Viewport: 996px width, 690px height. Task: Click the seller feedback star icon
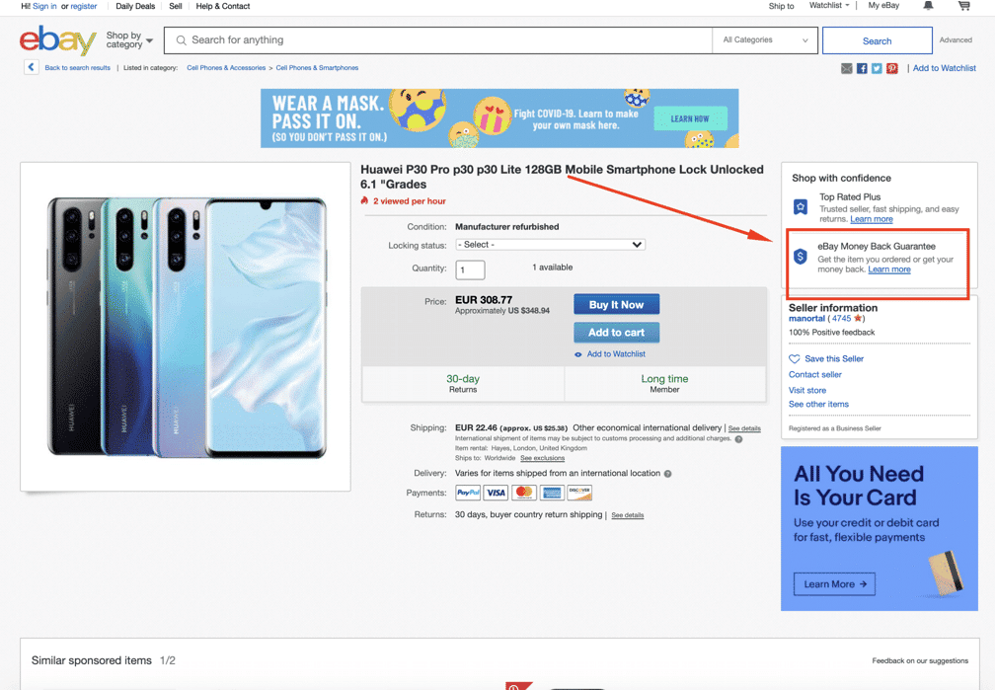pos(858,318)
